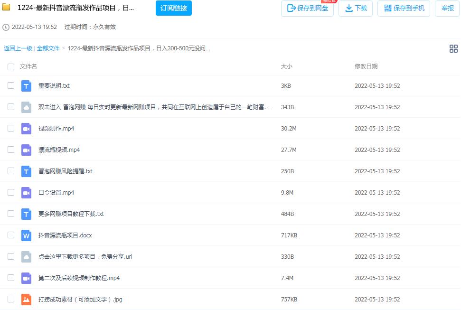Click the clock icon beside the share date

(x=6, y=28)
